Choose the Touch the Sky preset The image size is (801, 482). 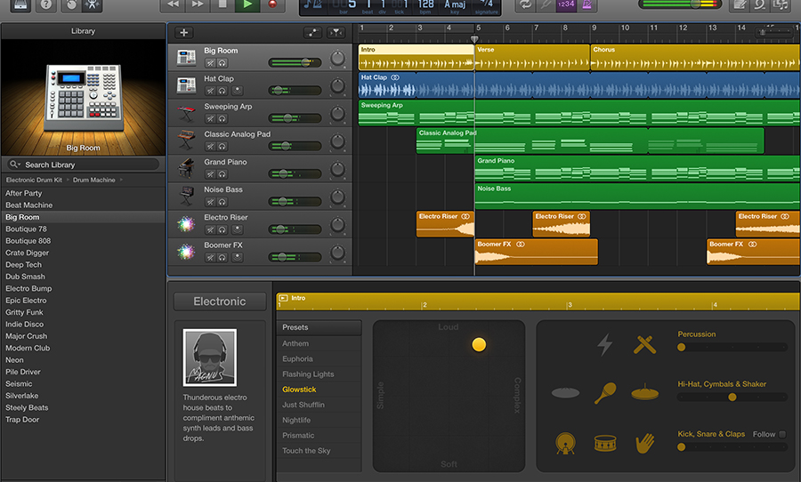(x=306, y=451)
